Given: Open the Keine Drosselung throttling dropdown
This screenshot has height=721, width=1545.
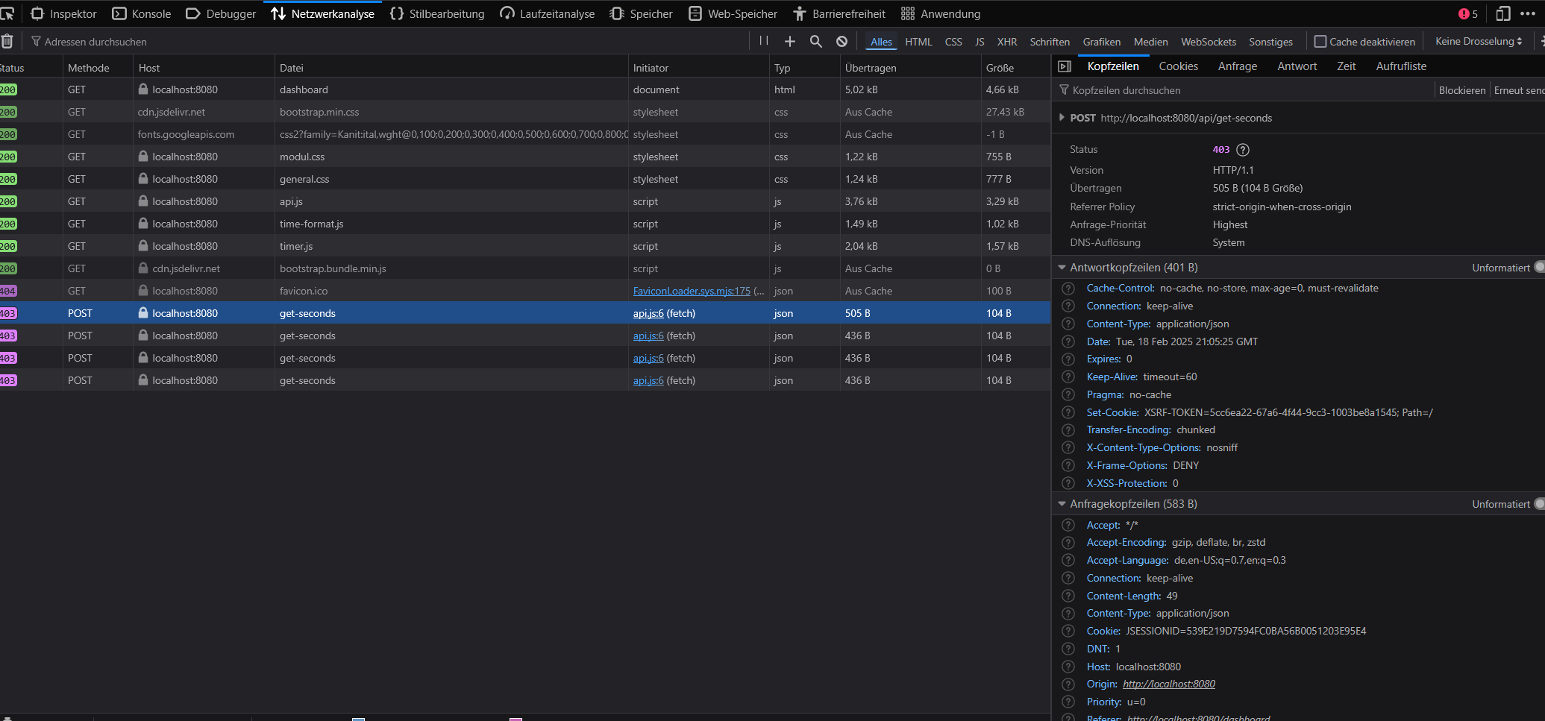Looking at the screenshot, I should (x=1479, y=41).
